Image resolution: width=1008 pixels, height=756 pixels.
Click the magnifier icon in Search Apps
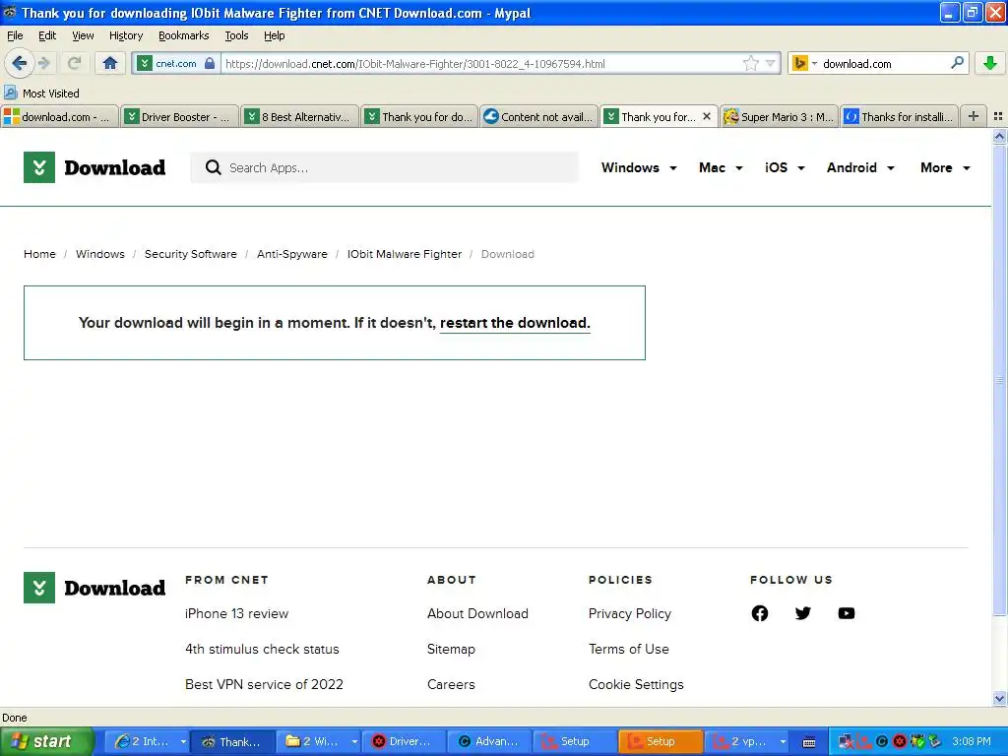click(x=213, y=167)
